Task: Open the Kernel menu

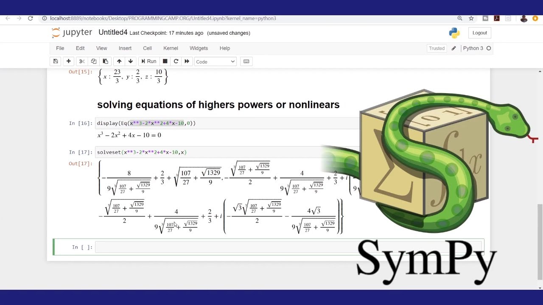Action: point(171,48)
